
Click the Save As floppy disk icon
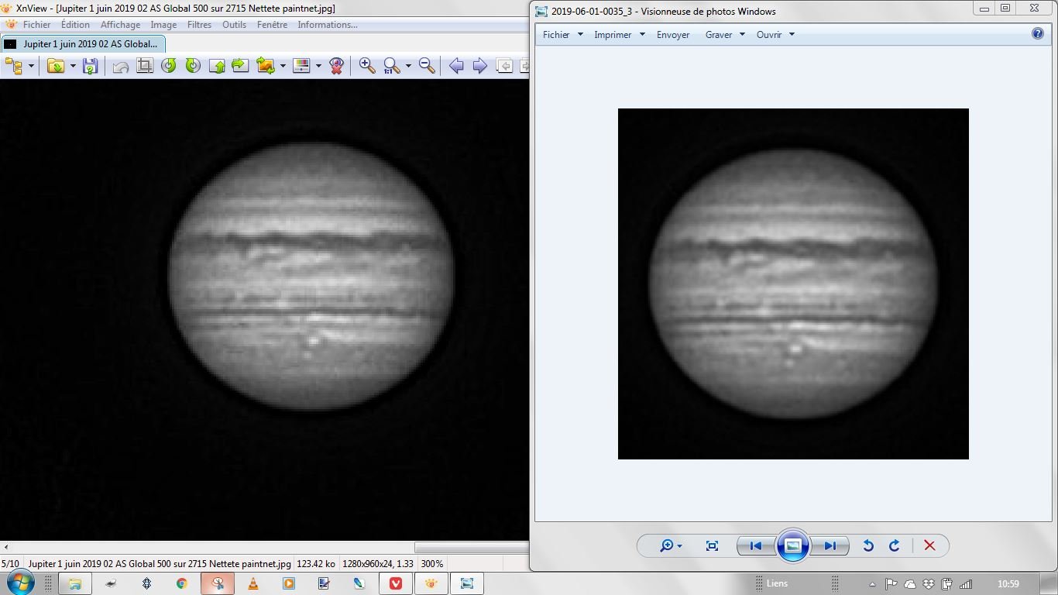point(91,66)
